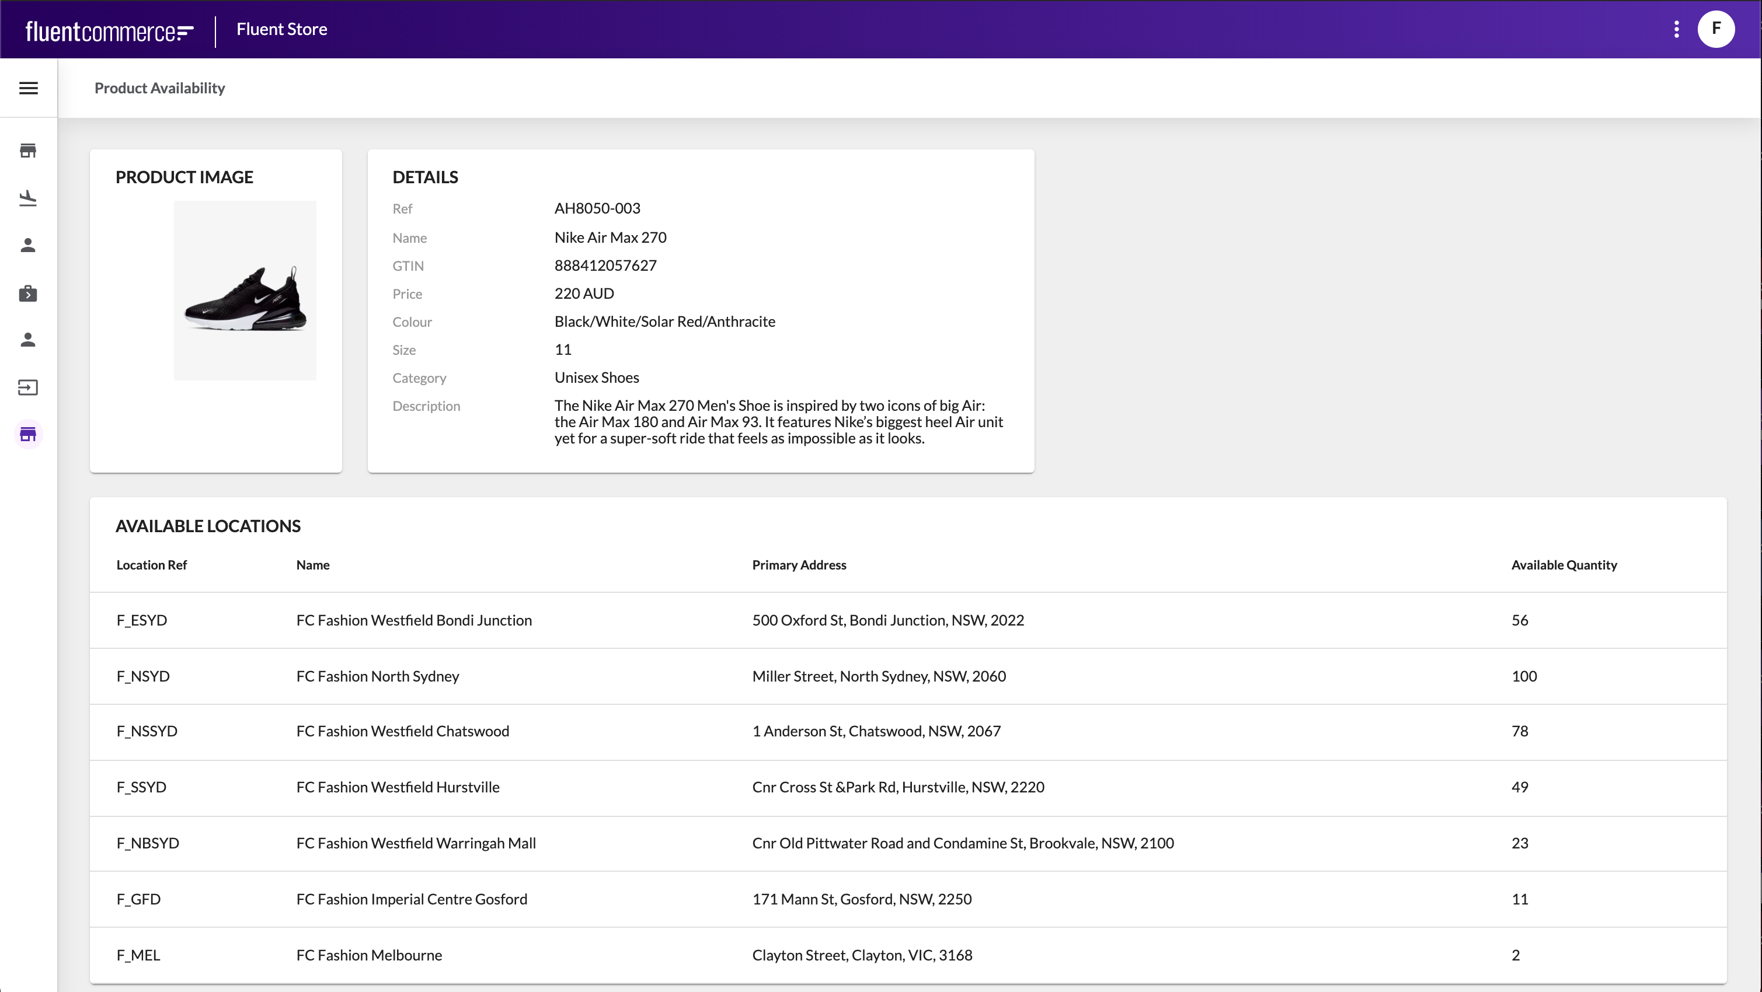Image resolution: width=1762 pixels, height=992 pixels.
Task: Click the gray storefront sidebar icon
Action: pos(28,151)
